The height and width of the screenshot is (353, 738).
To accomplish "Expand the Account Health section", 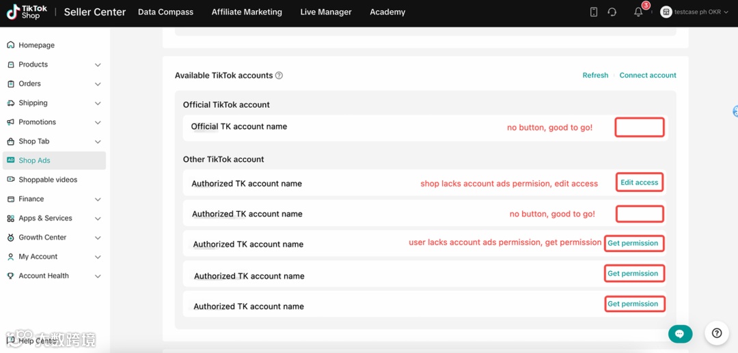I will coord(98,277).
